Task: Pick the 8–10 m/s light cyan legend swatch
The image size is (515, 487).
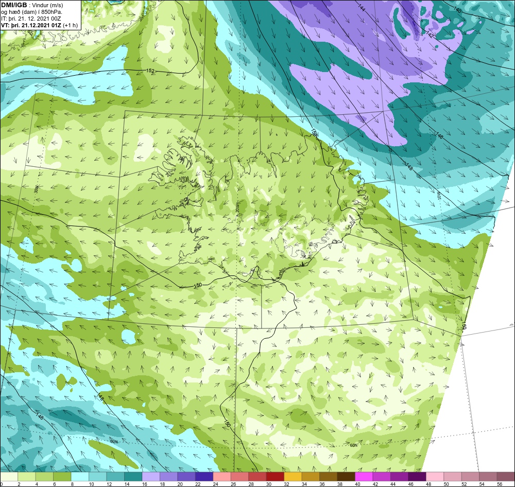Action: point(80,477)
